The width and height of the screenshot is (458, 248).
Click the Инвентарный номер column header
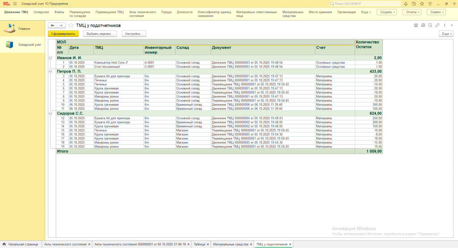point(160,50)
